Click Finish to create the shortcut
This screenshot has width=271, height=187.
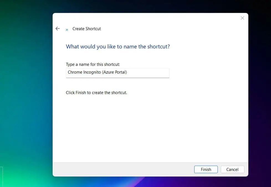click(206, 169)
